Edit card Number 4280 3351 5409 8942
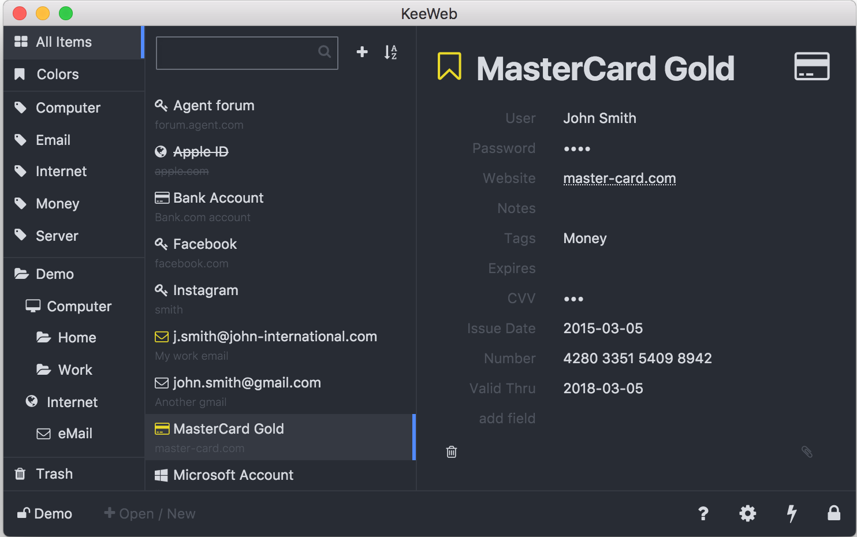Viewport: 857px width, 537px height. pyautogui.click(x=638, y=359)
